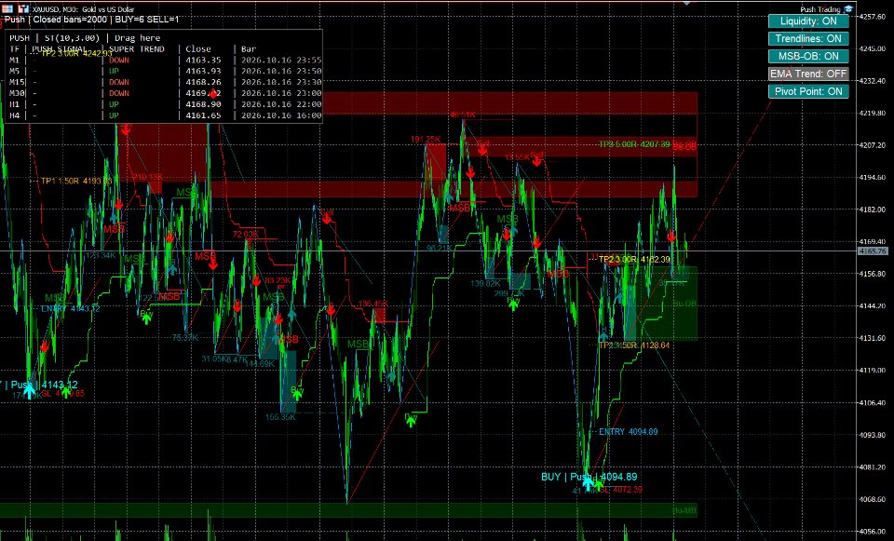Click the current price tag 4165.76

coord(873,250)
